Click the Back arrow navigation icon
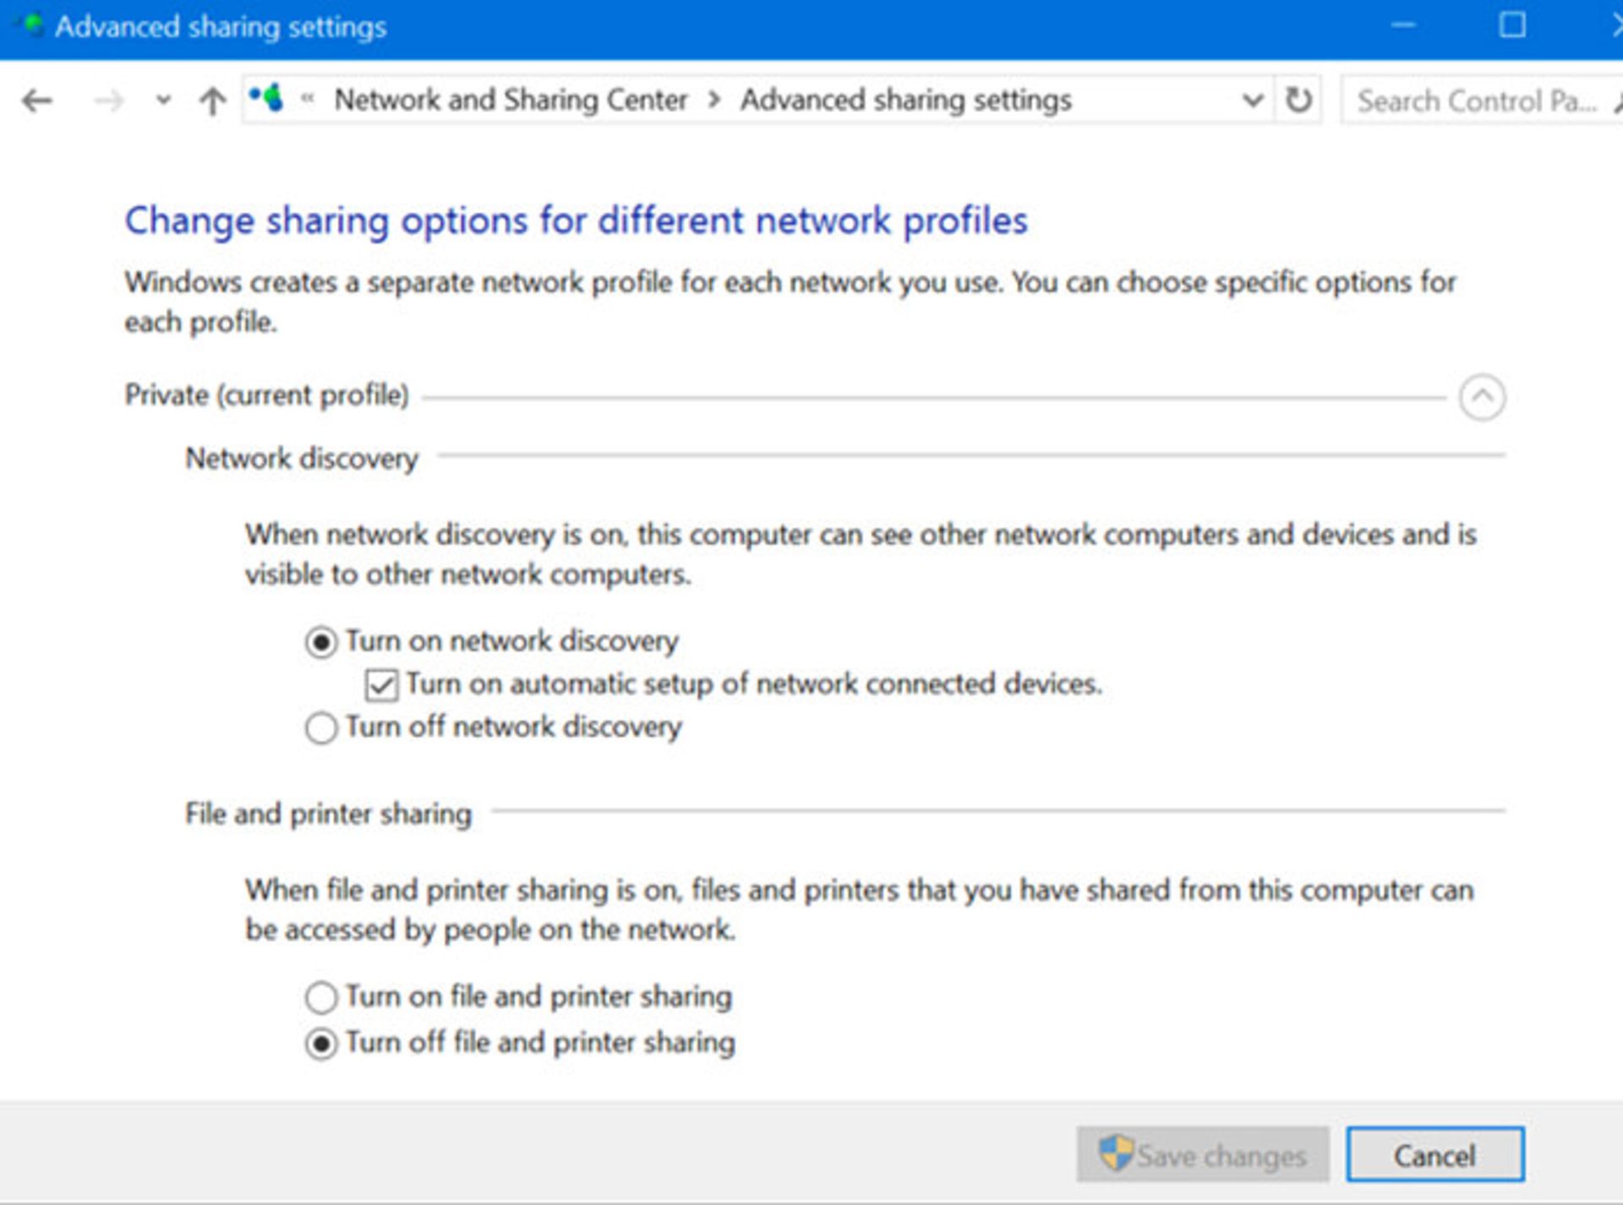 tap(37, 101)
